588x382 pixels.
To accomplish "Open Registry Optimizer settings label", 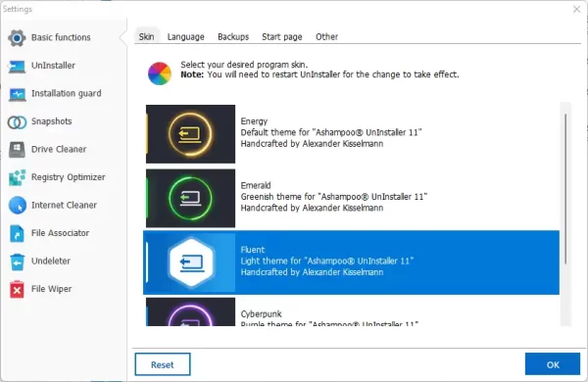I will click(x=69, y=177).
